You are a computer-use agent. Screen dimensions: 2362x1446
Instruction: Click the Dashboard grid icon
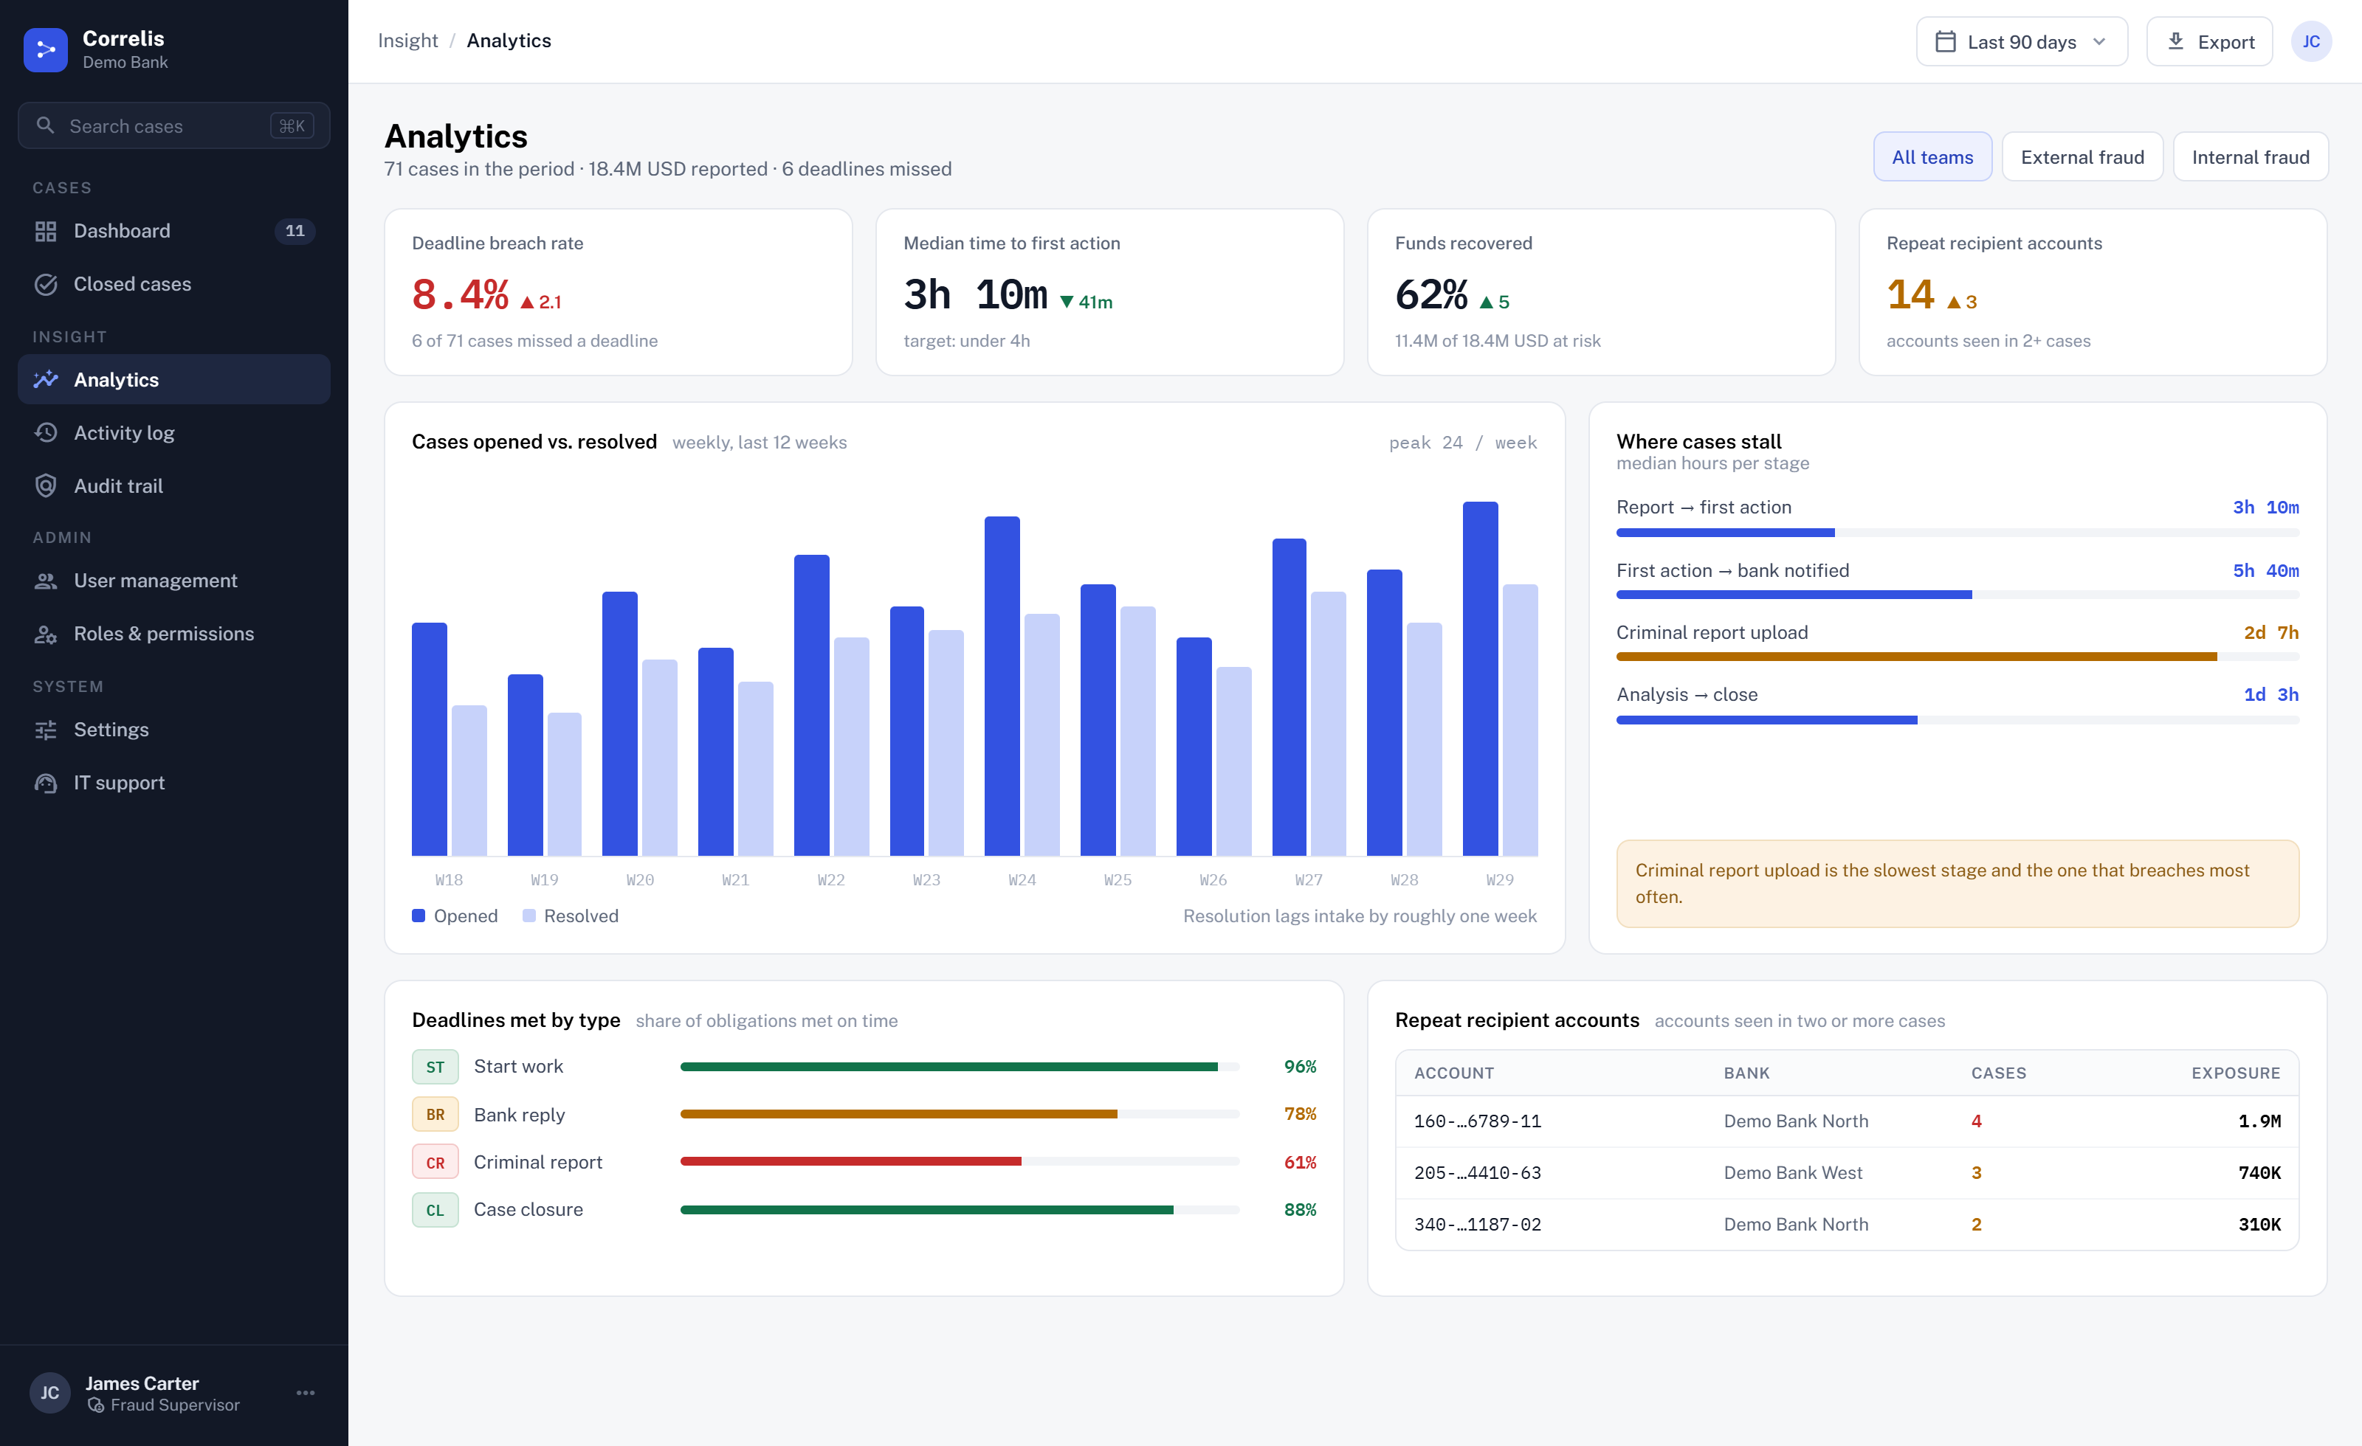[x=46, y=231]
